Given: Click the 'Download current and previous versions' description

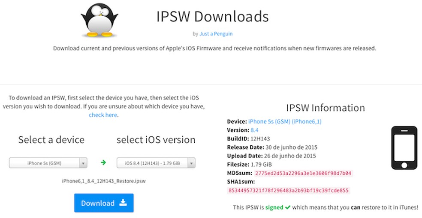Looking at the screenshot, I should pyautogui.click(x=214, y=49).
